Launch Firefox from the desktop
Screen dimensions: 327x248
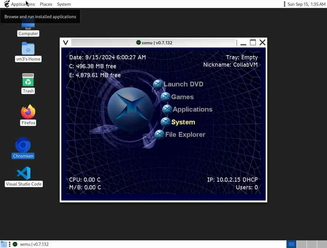pyautogui.click(x=28, y=115)
